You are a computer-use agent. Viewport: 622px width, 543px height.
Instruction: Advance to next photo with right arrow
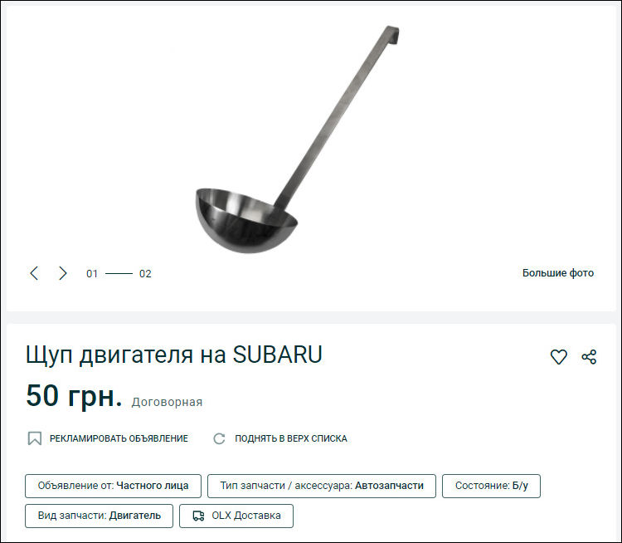click(63, 273)
